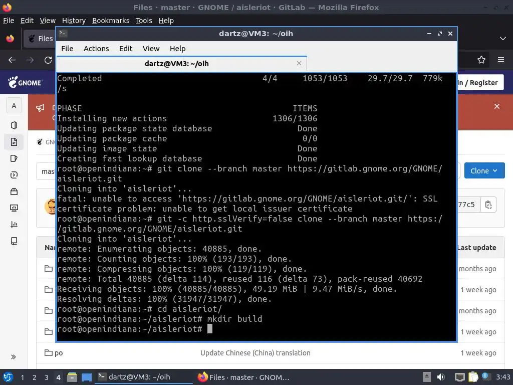Click the Firefox View icon
The image size is (513, 385).
click(10, 39)
